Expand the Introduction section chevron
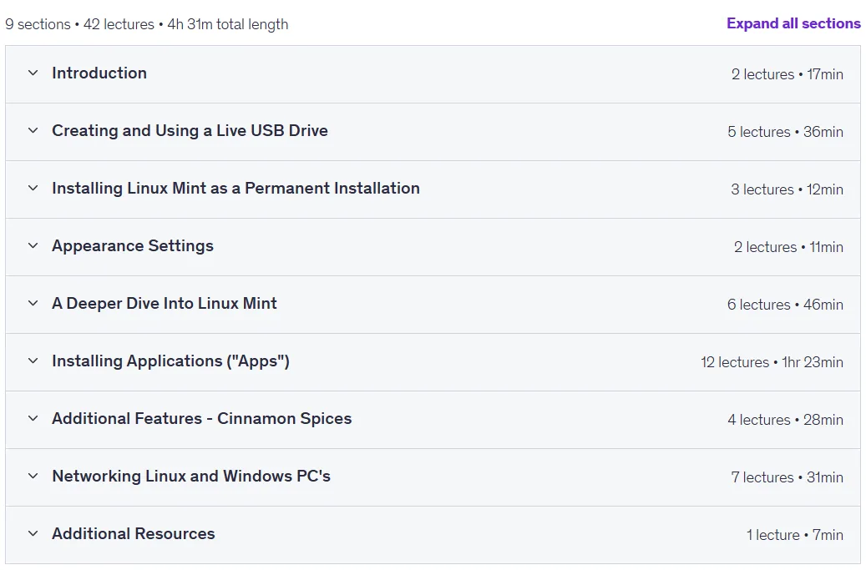866x570 pixels. coord(33,73)
